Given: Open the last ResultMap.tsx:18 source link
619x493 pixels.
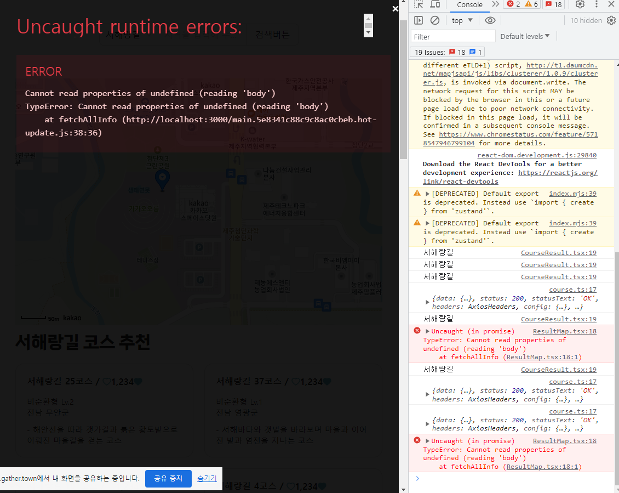Looking at the screenshot, I should (x=565, y=441).
